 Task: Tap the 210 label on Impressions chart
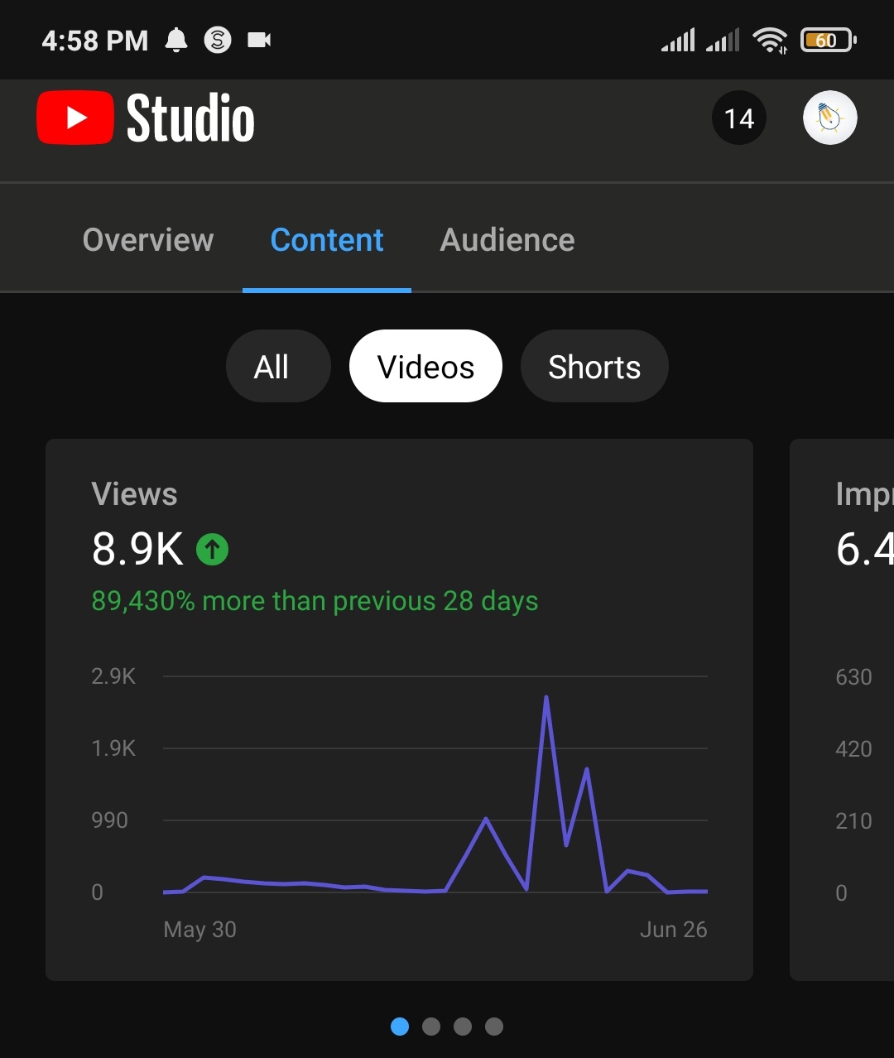[x=853, y=821]
